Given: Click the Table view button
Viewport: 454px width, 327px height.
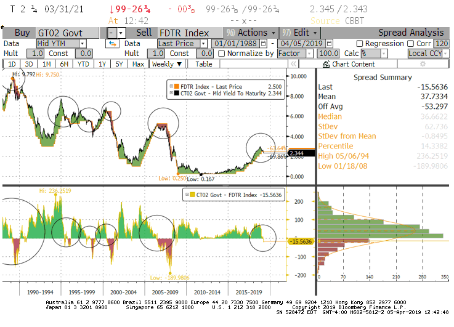Looking at the screenshot, I should [x=203, y=64].
